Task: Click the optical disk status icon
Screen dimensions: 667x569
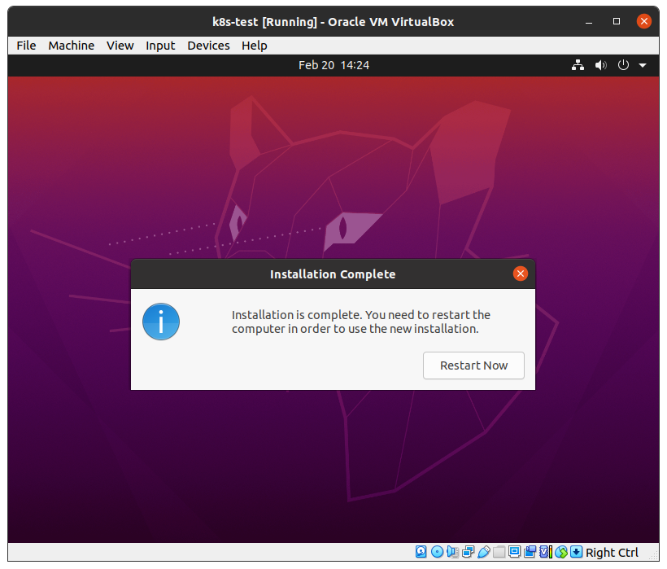Action: point(437,552)
